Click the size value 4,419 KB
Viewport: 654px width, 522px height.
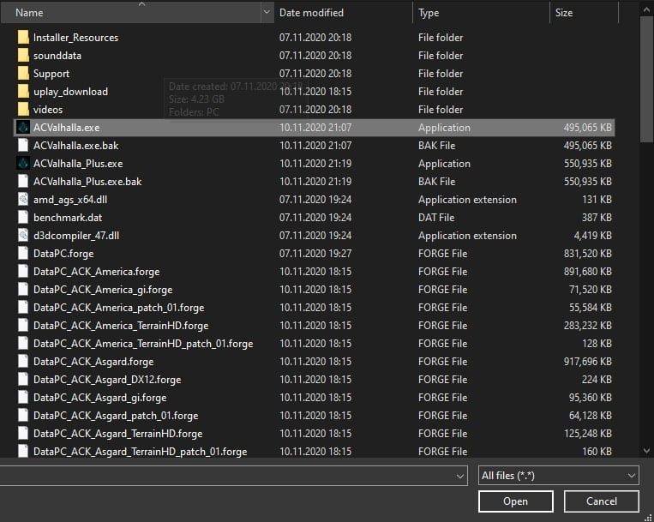click(592, 235)
